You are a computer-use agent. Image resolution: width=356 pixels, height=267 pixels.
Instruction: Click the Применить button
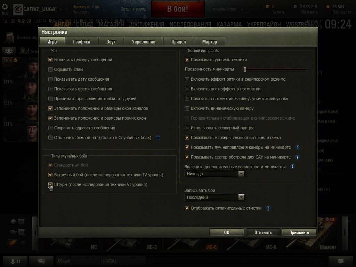[299, 232]
